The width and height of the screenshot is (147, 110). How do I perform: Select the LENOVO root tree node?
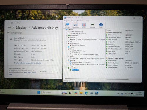click(x=71, y=30)
